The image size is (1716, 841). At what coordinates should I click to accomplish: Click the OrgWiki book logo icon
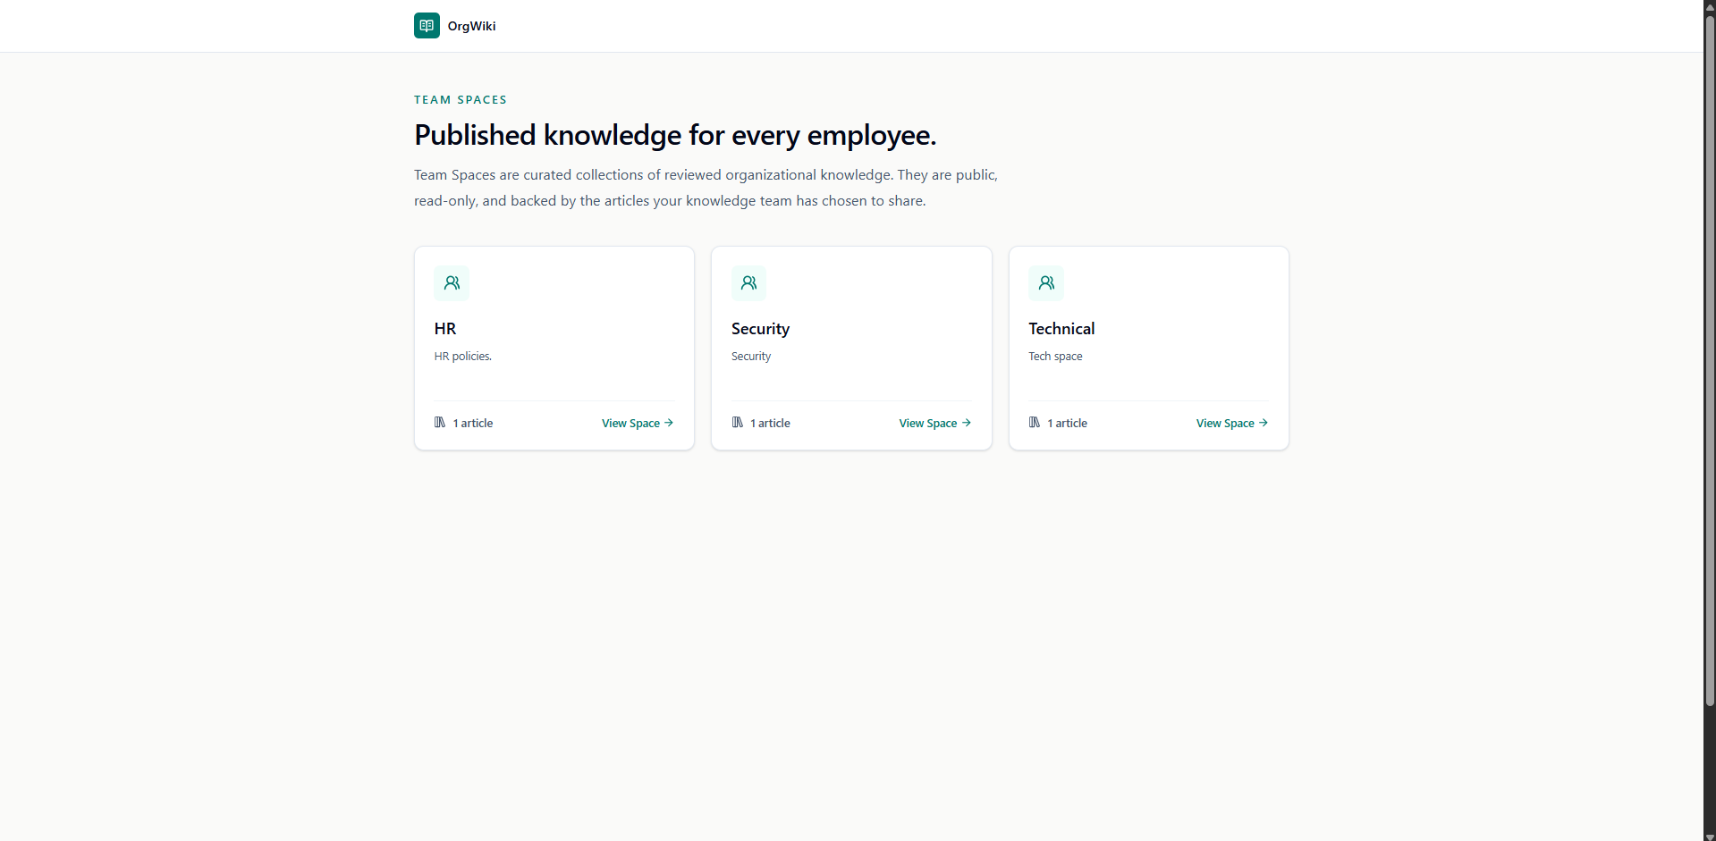[427, 26]
